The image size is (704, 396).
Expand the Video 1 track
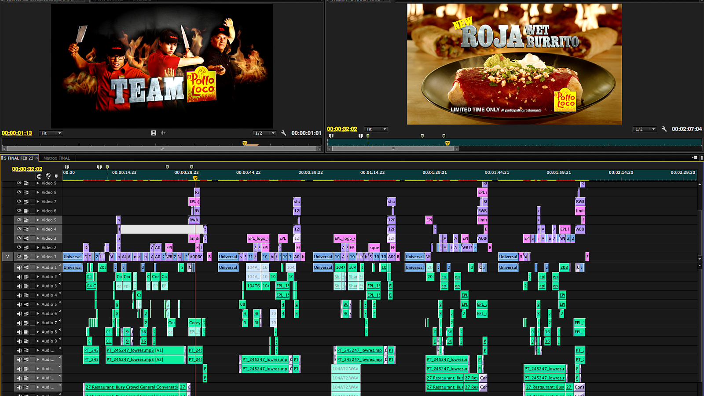pos(38,257)
